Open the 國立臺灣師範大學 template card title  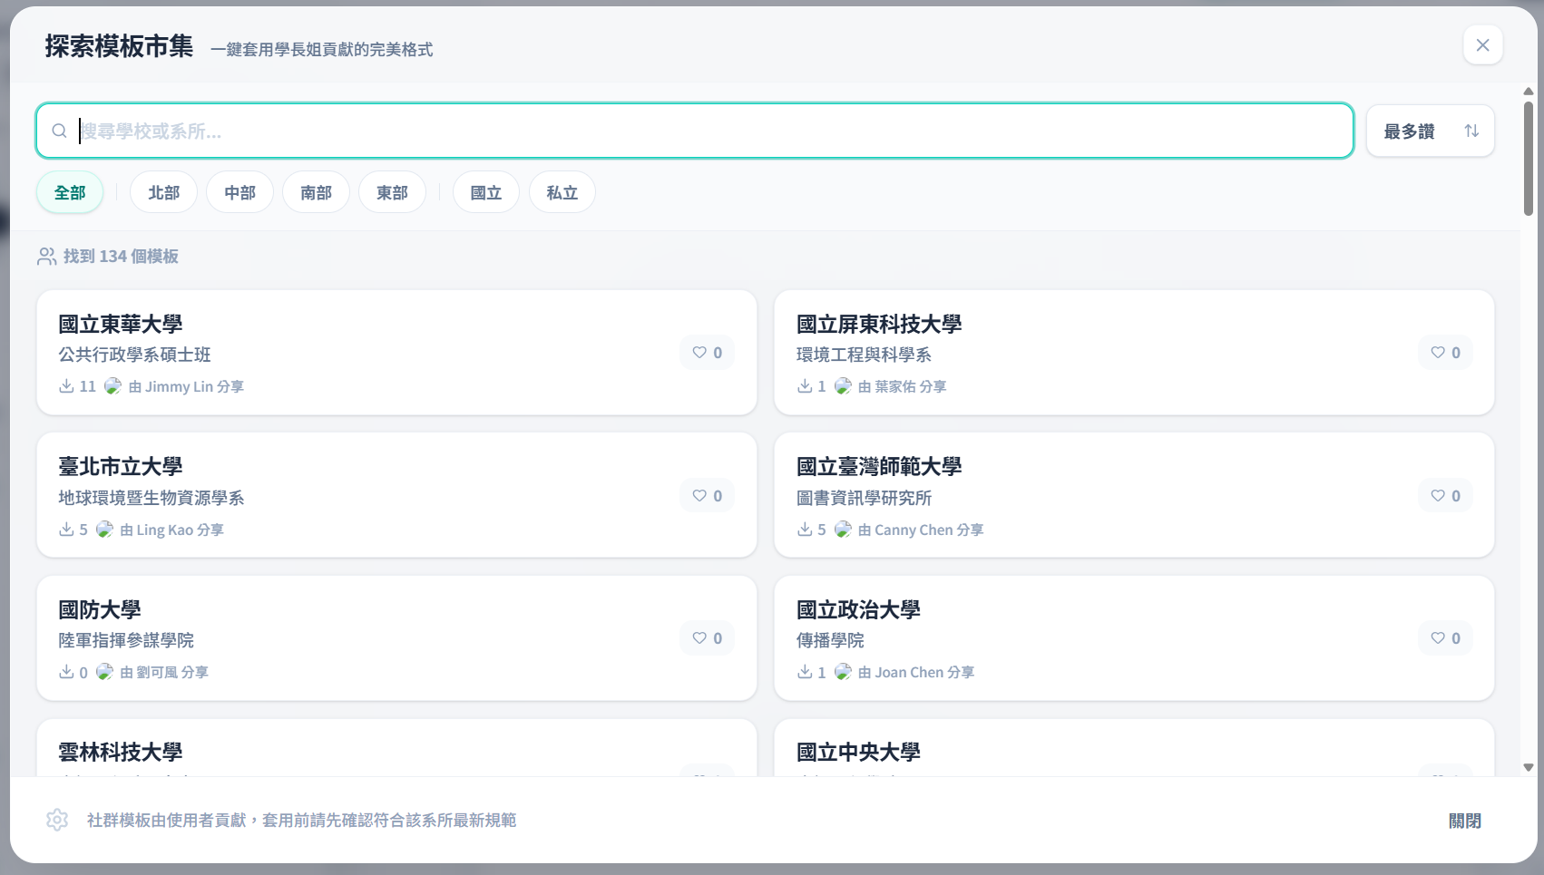coord(879,466)
